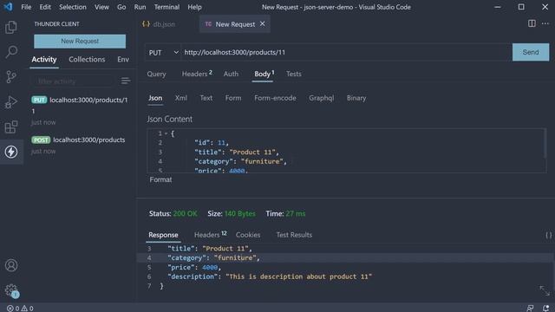Open the Body request tab

(x=264, y=74)
